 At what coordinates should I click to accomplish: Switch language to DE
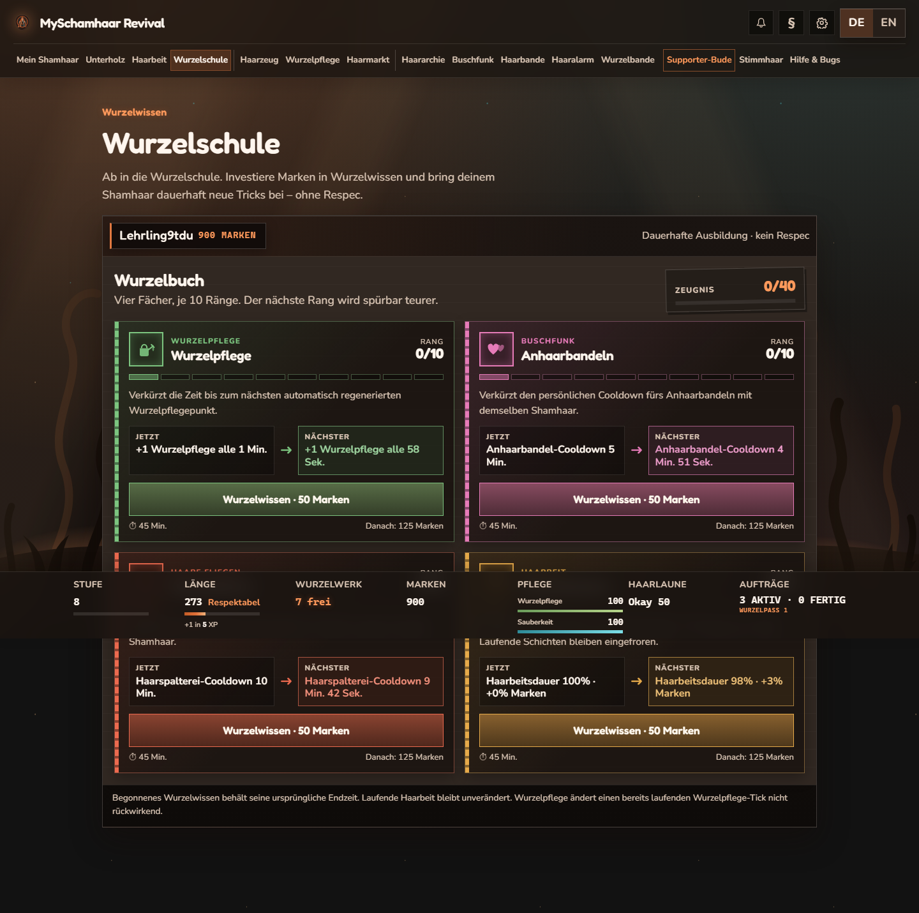click(856, 23)
